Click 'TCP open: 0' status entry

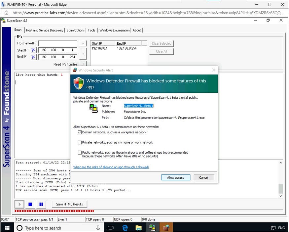coord(99,219)
